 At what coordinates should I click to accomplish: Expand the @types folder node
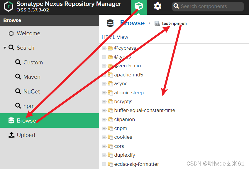coord(104,57)
